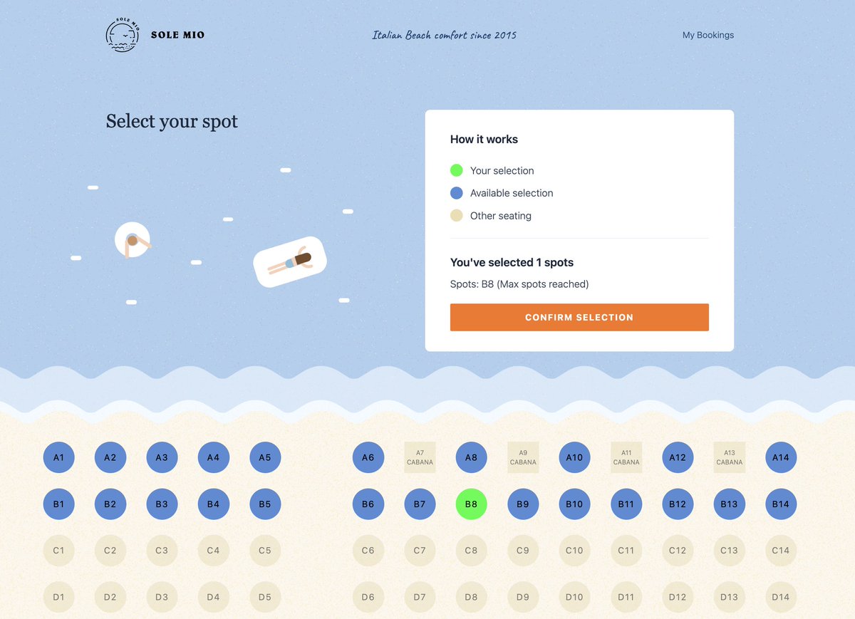Select spot A10
The height and width of the screenshot is (619, 855).
pyautogui.click(x=574, y=457)
